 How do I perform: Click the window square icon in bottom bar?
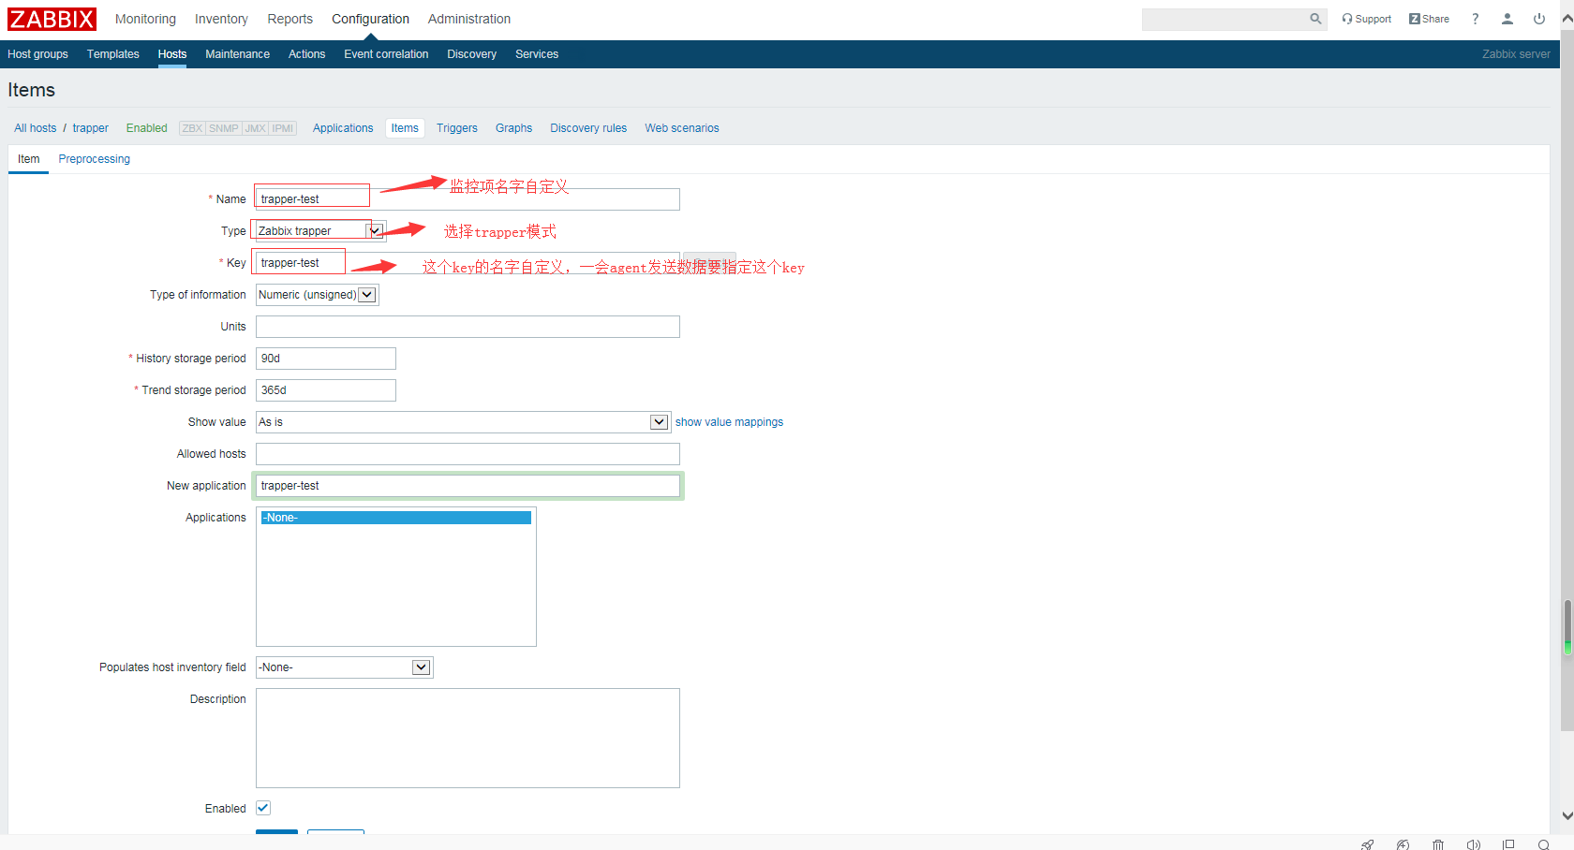(x=1508, y=844)
